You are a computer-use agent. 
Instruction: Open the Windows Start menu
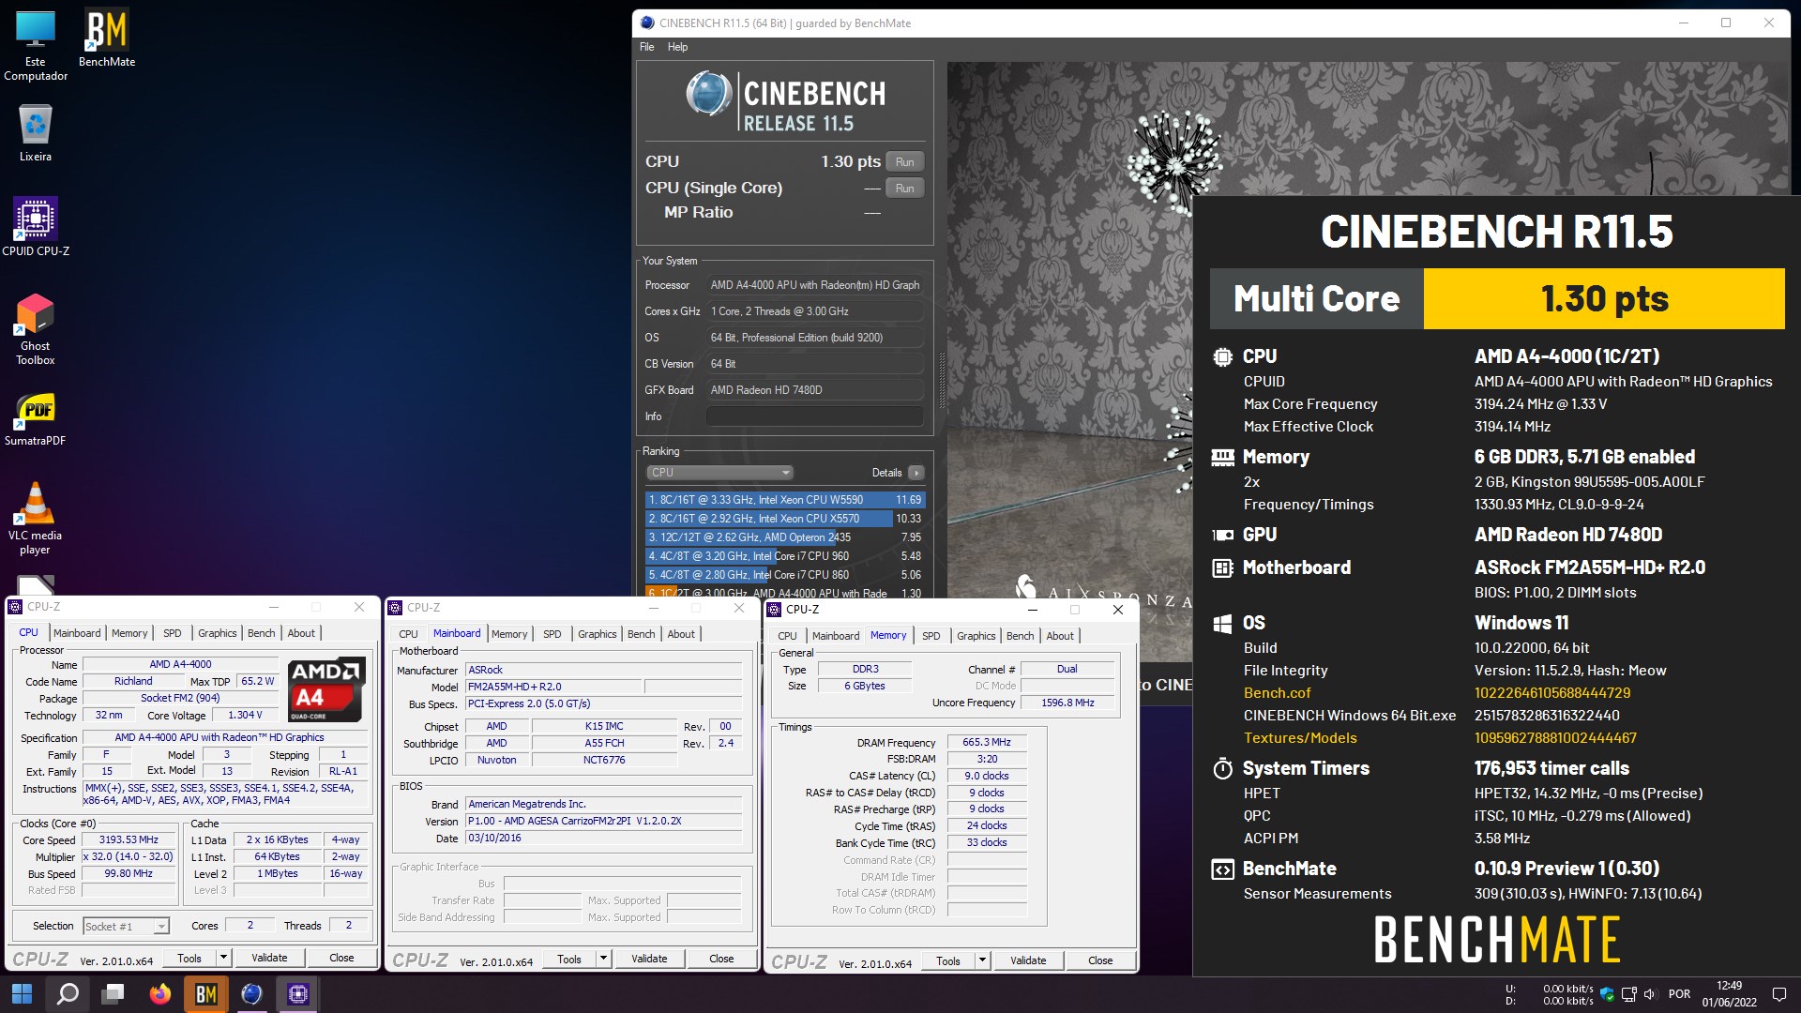point(22,993)
